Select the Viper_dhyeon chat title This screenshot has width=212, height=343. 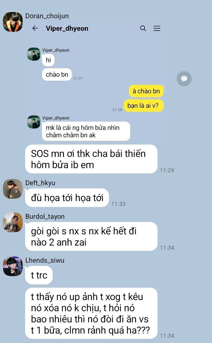tap(67, 29)
